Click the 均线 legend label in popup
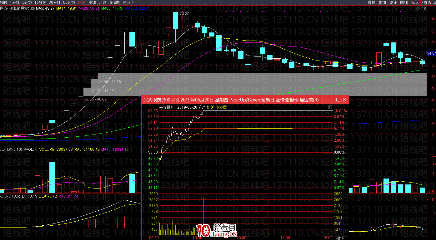 210,107
